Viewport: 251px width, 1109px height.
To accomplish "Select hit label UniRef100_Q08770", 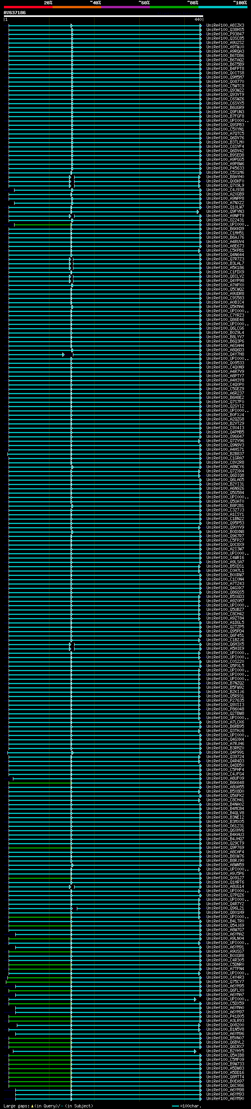I will tap(225, 82).
